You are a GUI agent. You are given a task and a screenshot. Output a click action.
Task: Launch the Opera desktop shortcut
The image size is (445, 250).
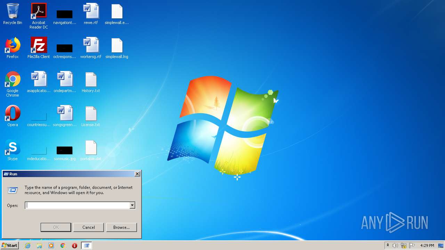[13, 116]
